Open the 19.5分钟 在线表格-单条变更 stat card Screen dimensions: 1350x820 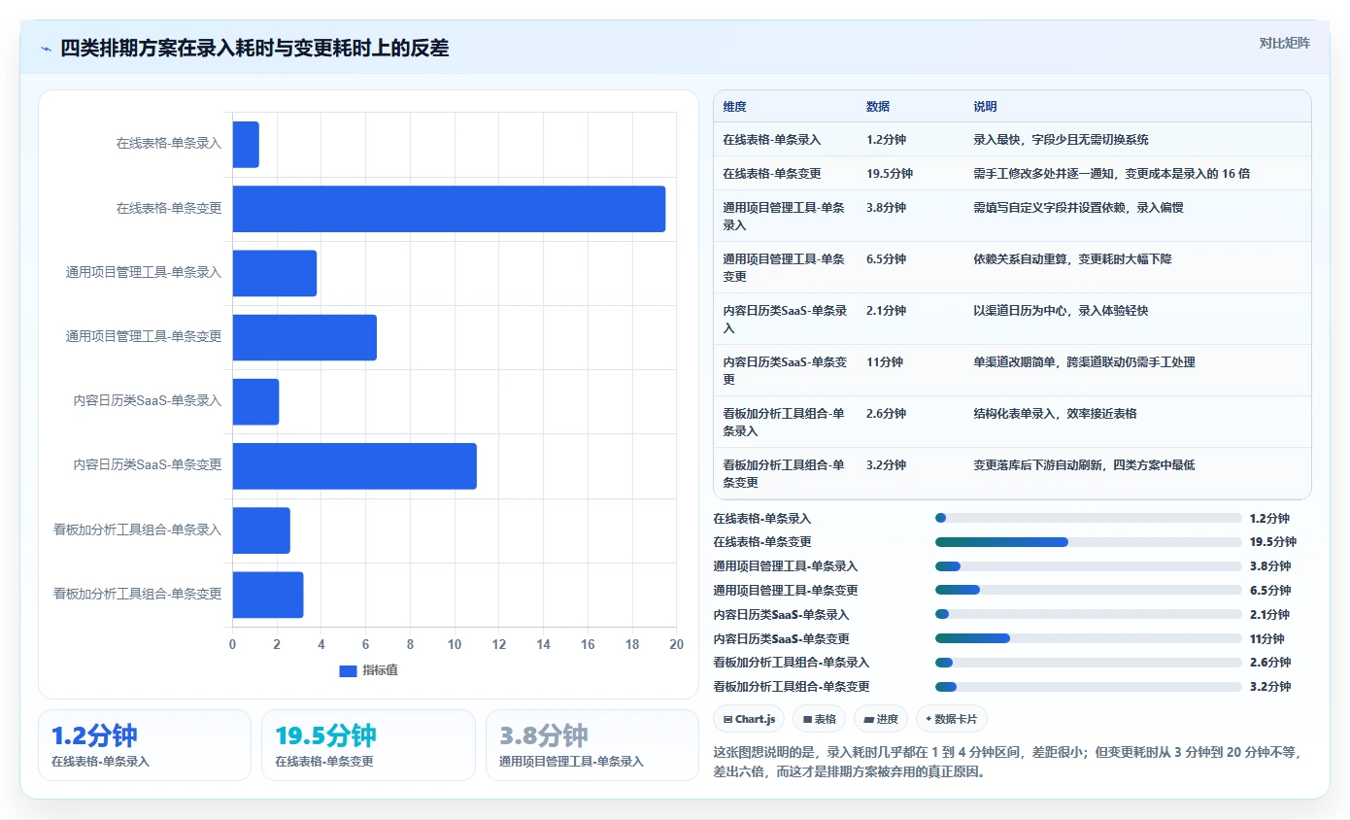pos(368,745)
